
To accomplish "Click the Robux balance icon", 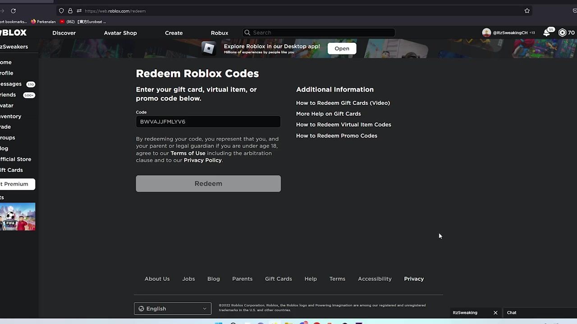I will click(x=562, y=33).
